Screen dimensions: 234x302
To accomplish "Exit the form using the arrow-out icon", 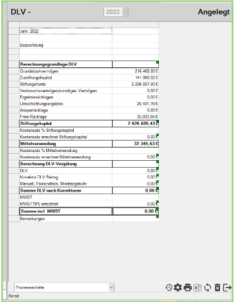I will coord(227,287).
